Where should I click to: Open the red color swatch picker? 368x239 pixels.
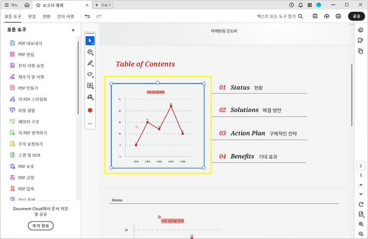pos(90,110)
